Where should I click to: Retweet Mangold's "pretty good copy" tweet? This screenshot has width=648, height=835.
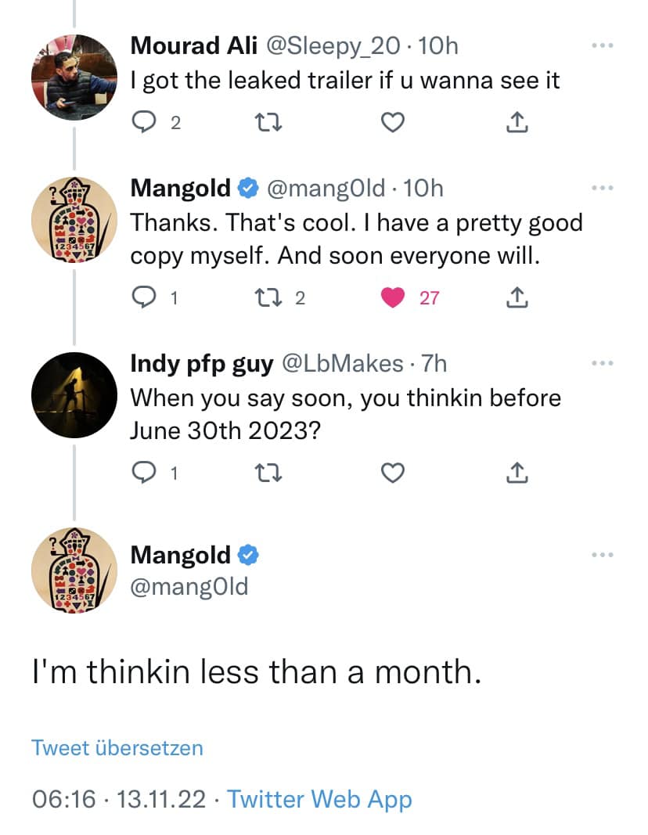click(265, 297)
